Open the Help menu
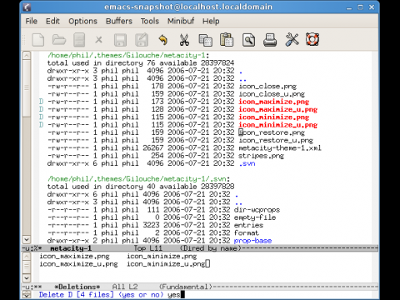400x300 pixels. [x=211, y=21]
